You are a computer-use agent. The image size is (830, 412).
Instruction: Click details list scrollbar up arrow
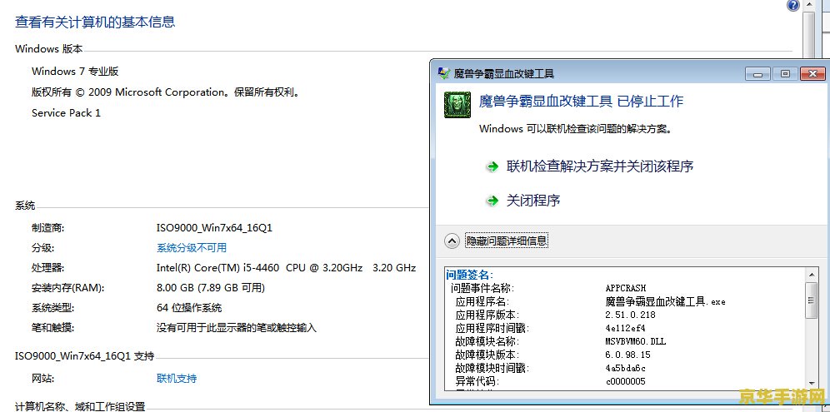click(x=812, y=275)
